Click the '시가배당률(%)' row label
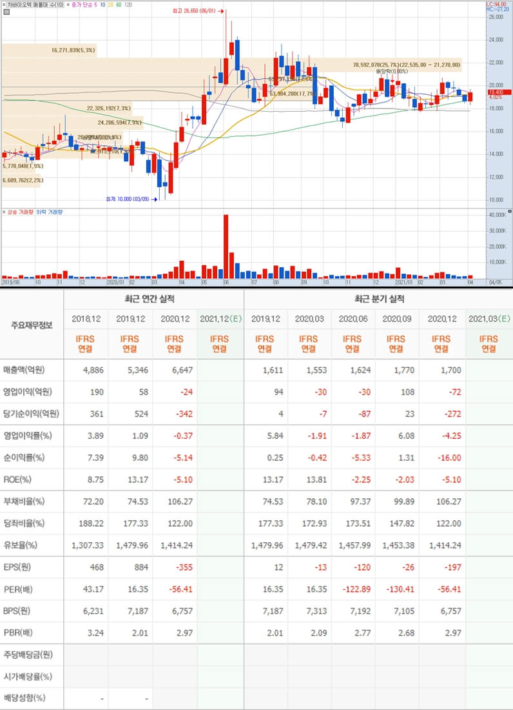 [28, 676]
